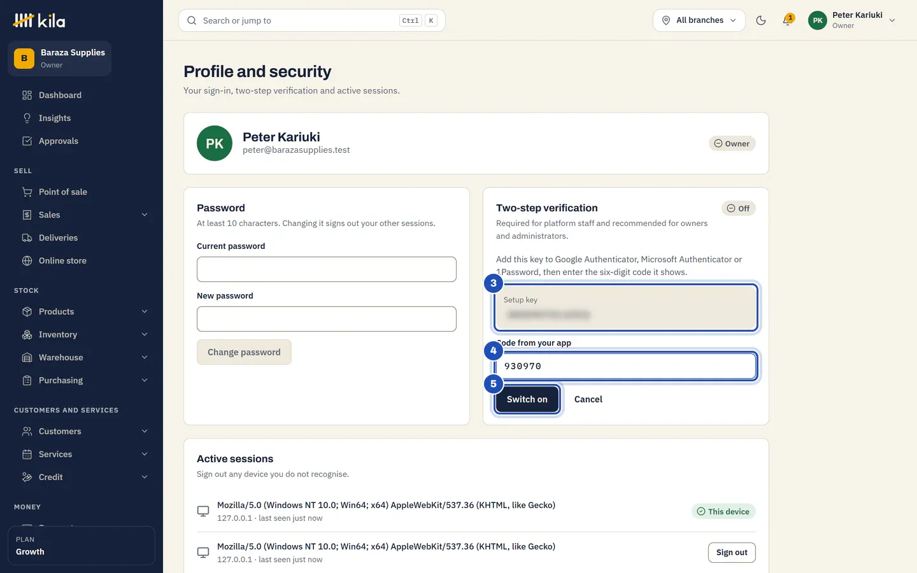Click the Insights lightbulb icon
Screen dimensions: 917x573
pyautogui.click(x=27, y=118)
